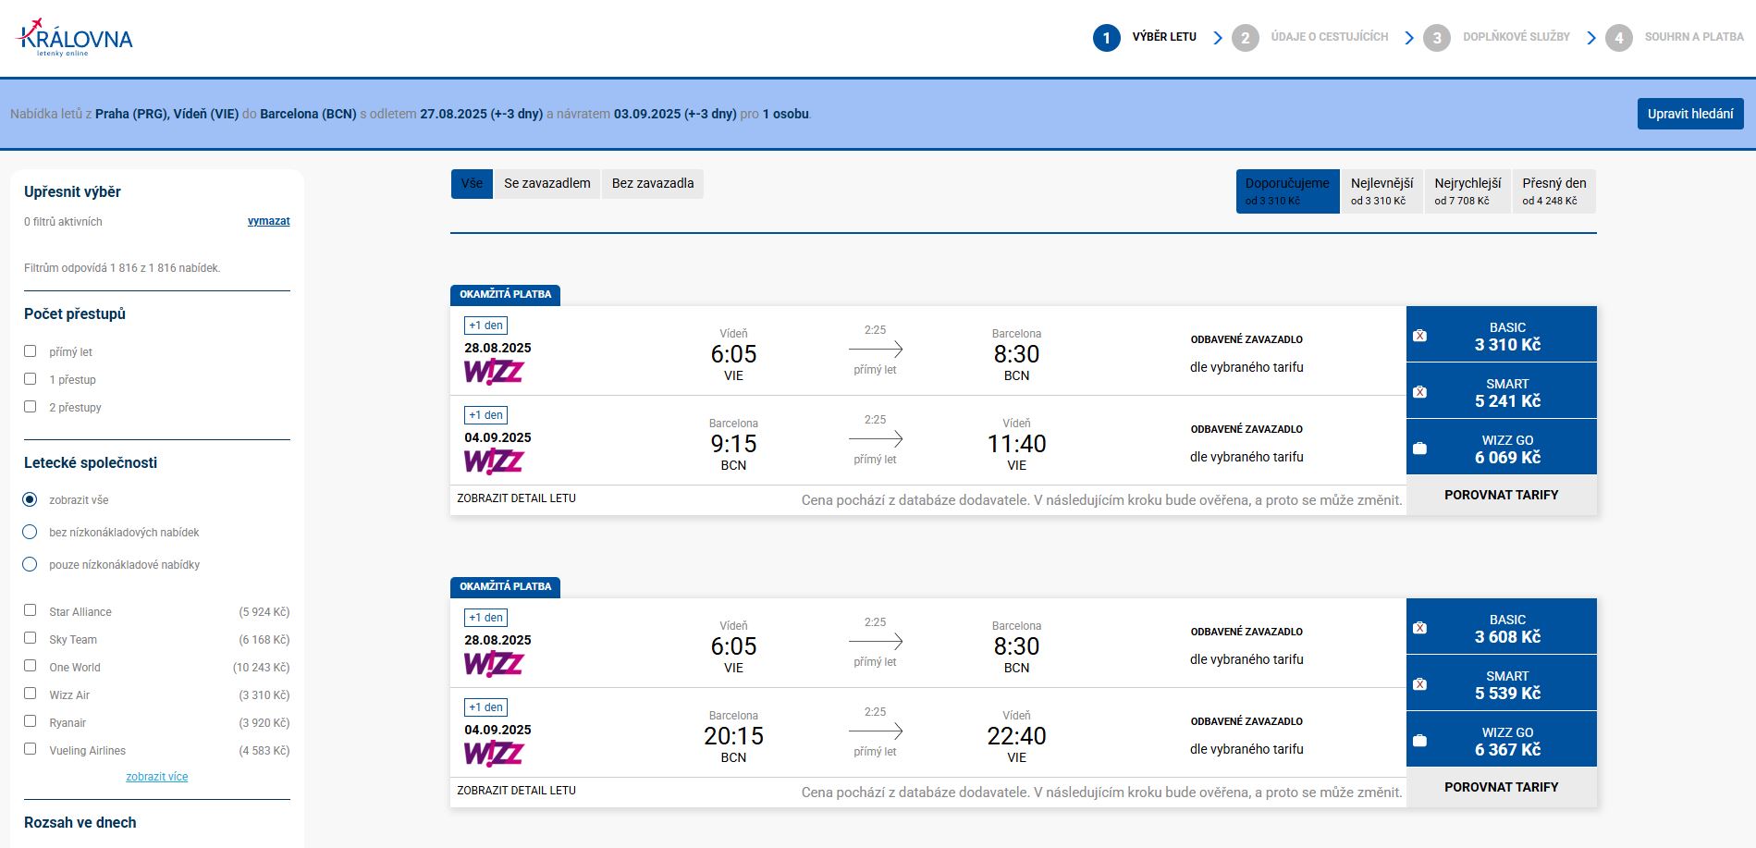Select the crossed-out suitcase icon beside SMART 5 241 Kč
The width and height of the screenshot is (1756, 848).
point(1420,392)
